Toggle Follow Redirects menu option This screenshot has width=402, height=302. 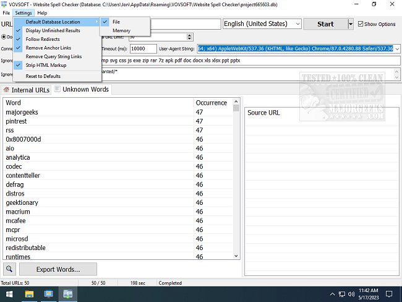[x=58, y=39]
